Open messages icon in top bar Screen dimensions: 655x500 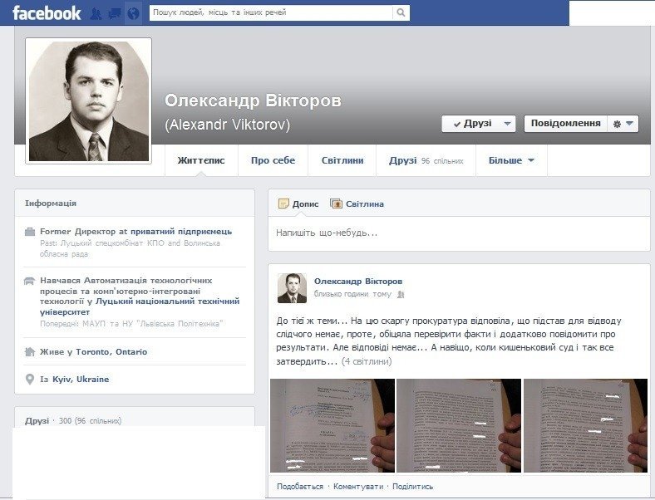[x=115, y=14]
